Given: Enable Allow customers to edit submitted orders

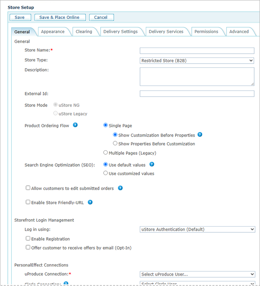Looking at the screenshot, I should 28,188.
